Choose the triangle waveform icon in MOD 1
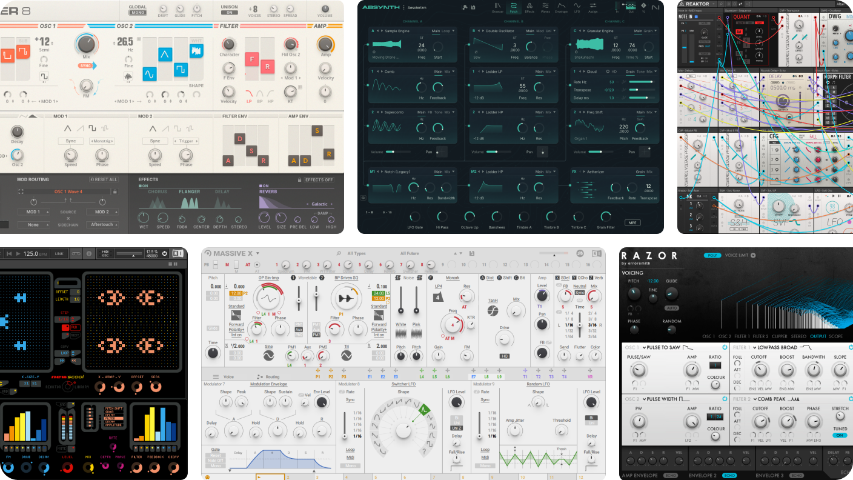Viewport: 853px width, 480px height. [x=67, y=128]
